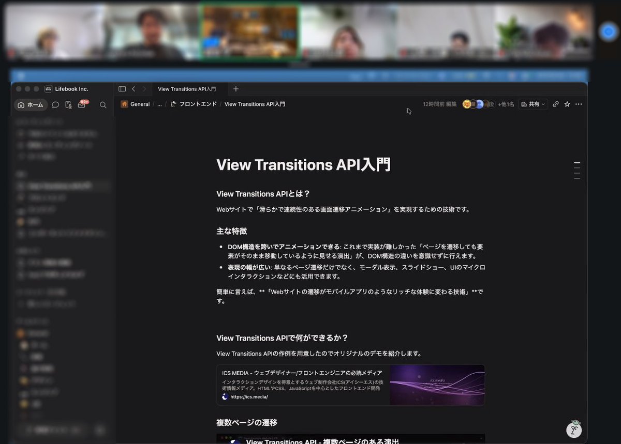Click the page title View Transitions API入門
621x444 pixels.
click(x=303, y=164)
